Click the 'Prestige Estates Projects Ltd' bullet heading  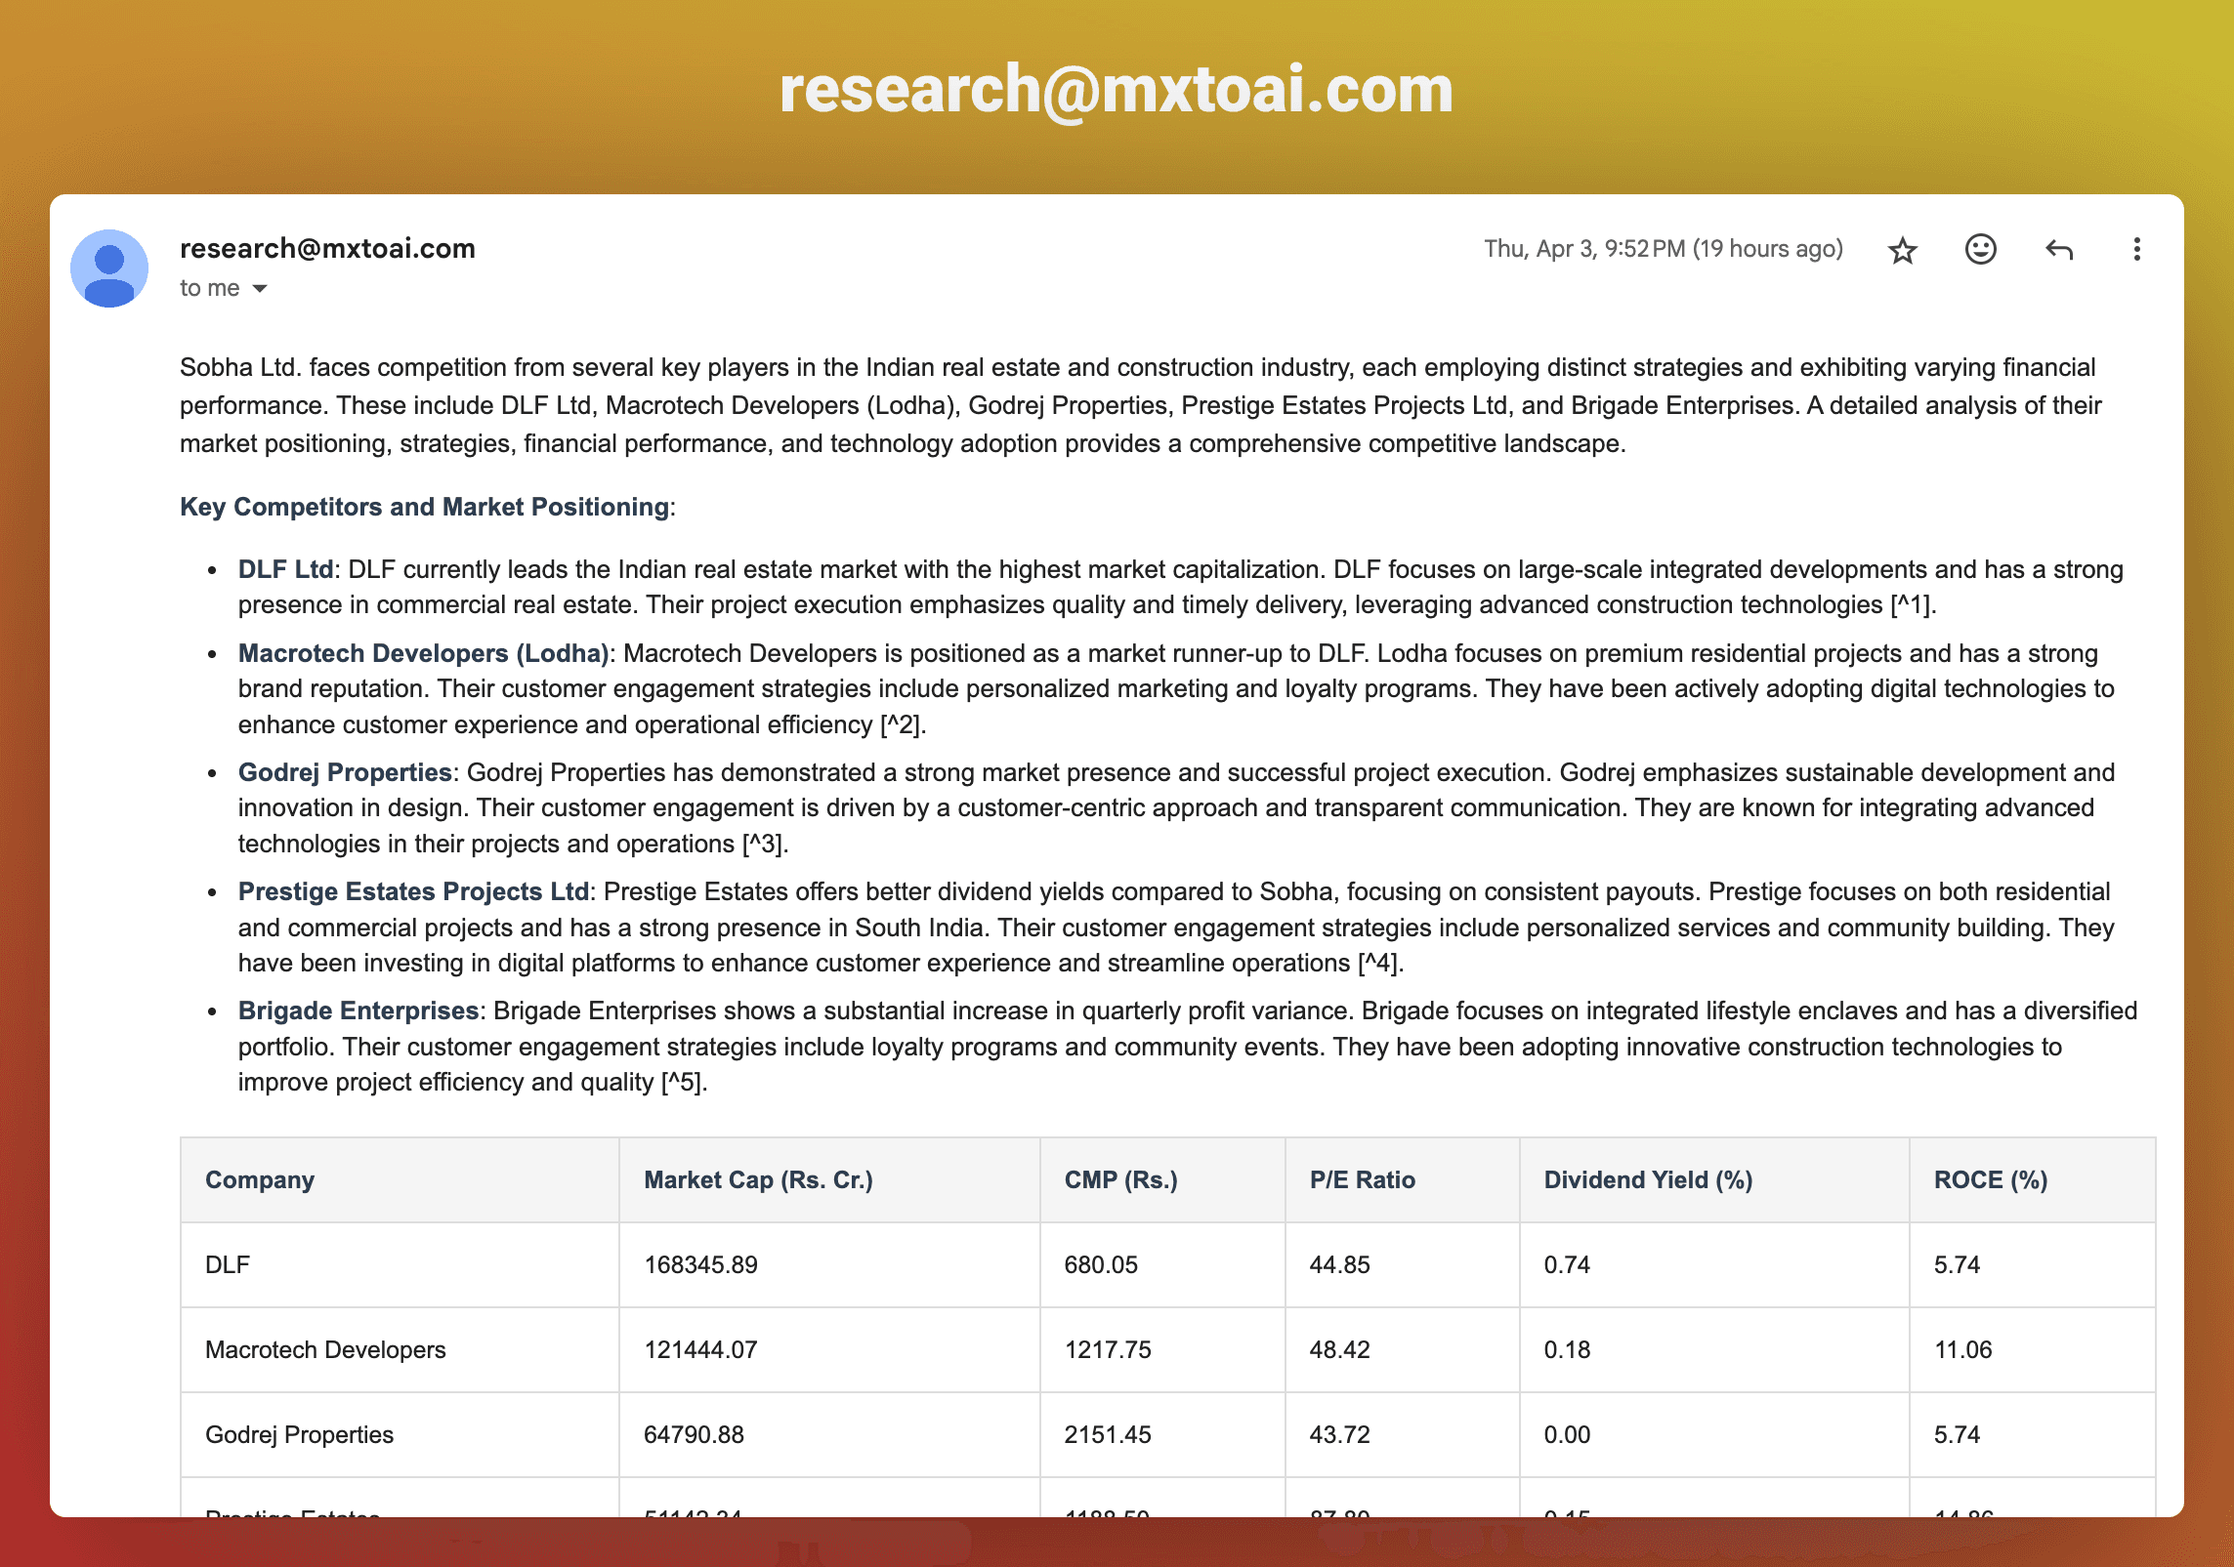click(x=413, y=891)
